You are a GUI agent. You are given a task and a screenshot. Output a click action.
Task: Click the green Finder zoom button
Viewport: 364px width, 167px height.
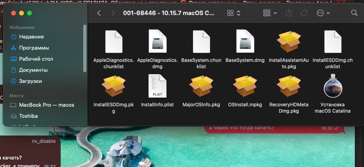[29, 13]
